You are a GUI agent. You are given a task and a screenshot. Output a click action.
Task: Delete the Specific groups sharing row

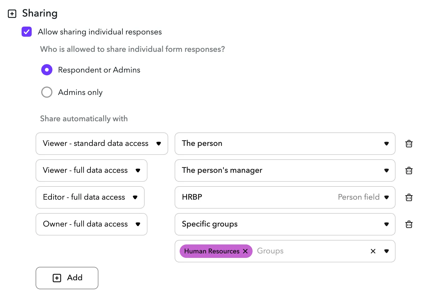409,224
